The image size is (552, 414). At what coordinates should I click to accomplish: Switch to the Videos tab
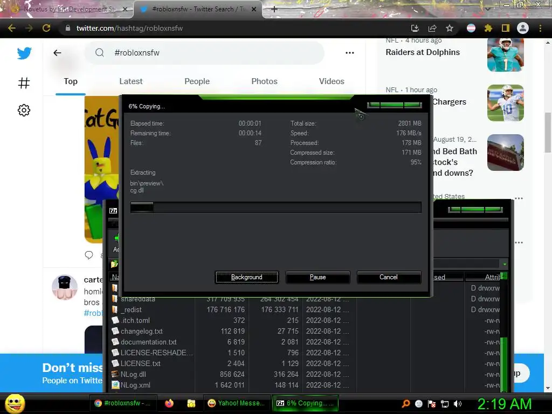coord(332,81)
